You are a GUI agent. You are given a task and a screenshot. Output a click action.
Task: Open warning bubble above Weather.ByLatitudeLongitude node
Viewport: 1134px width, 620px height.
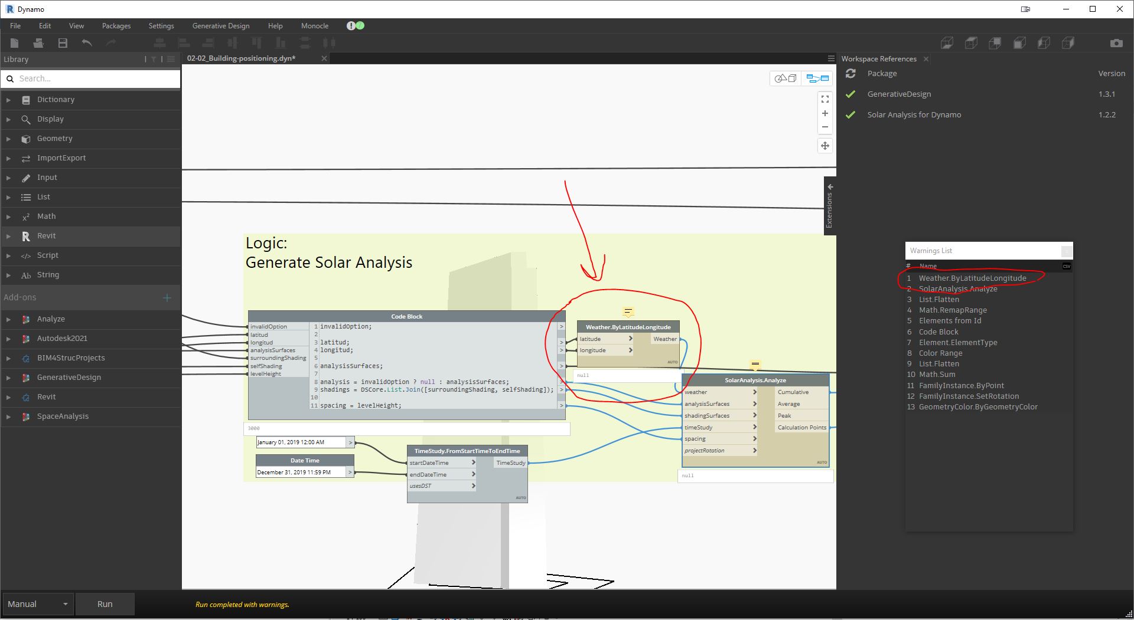click(x=628, y=311)
